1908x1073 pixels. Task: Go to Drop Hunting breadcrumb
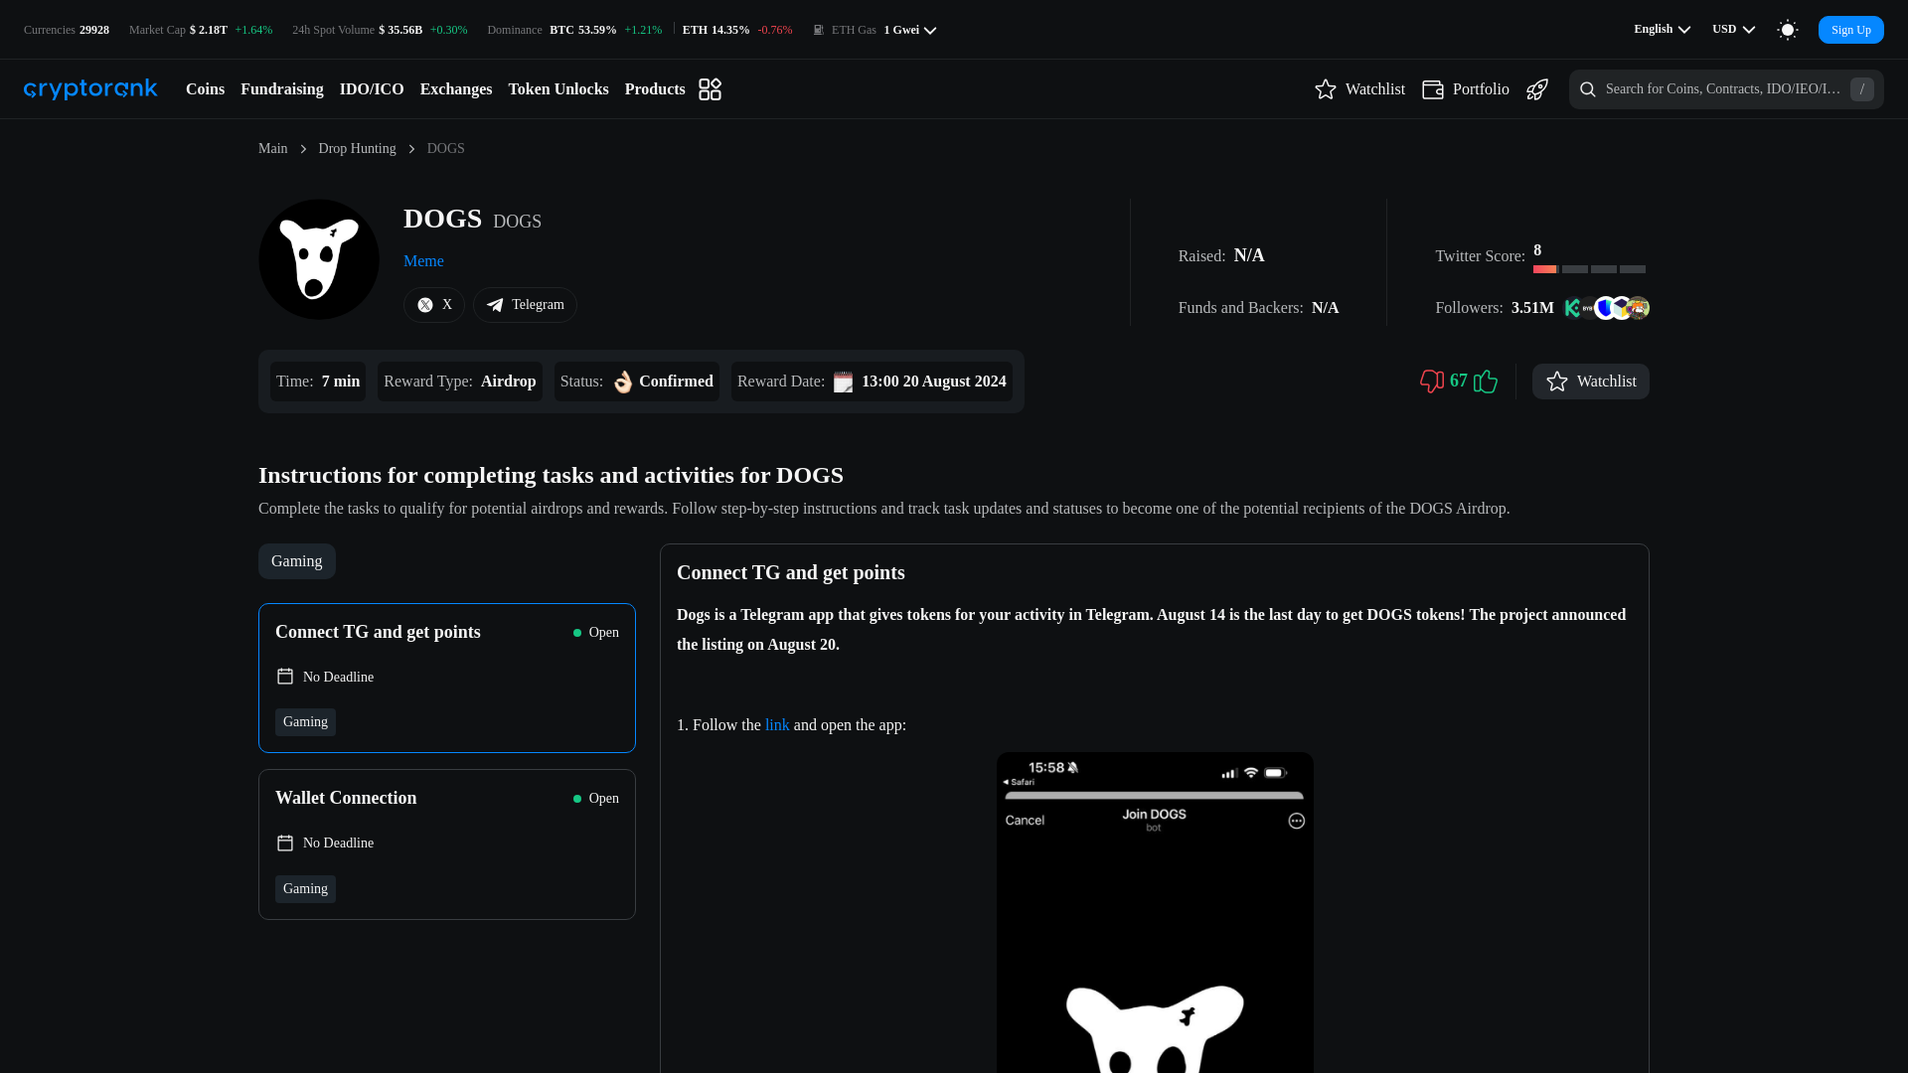pos(357,149)
